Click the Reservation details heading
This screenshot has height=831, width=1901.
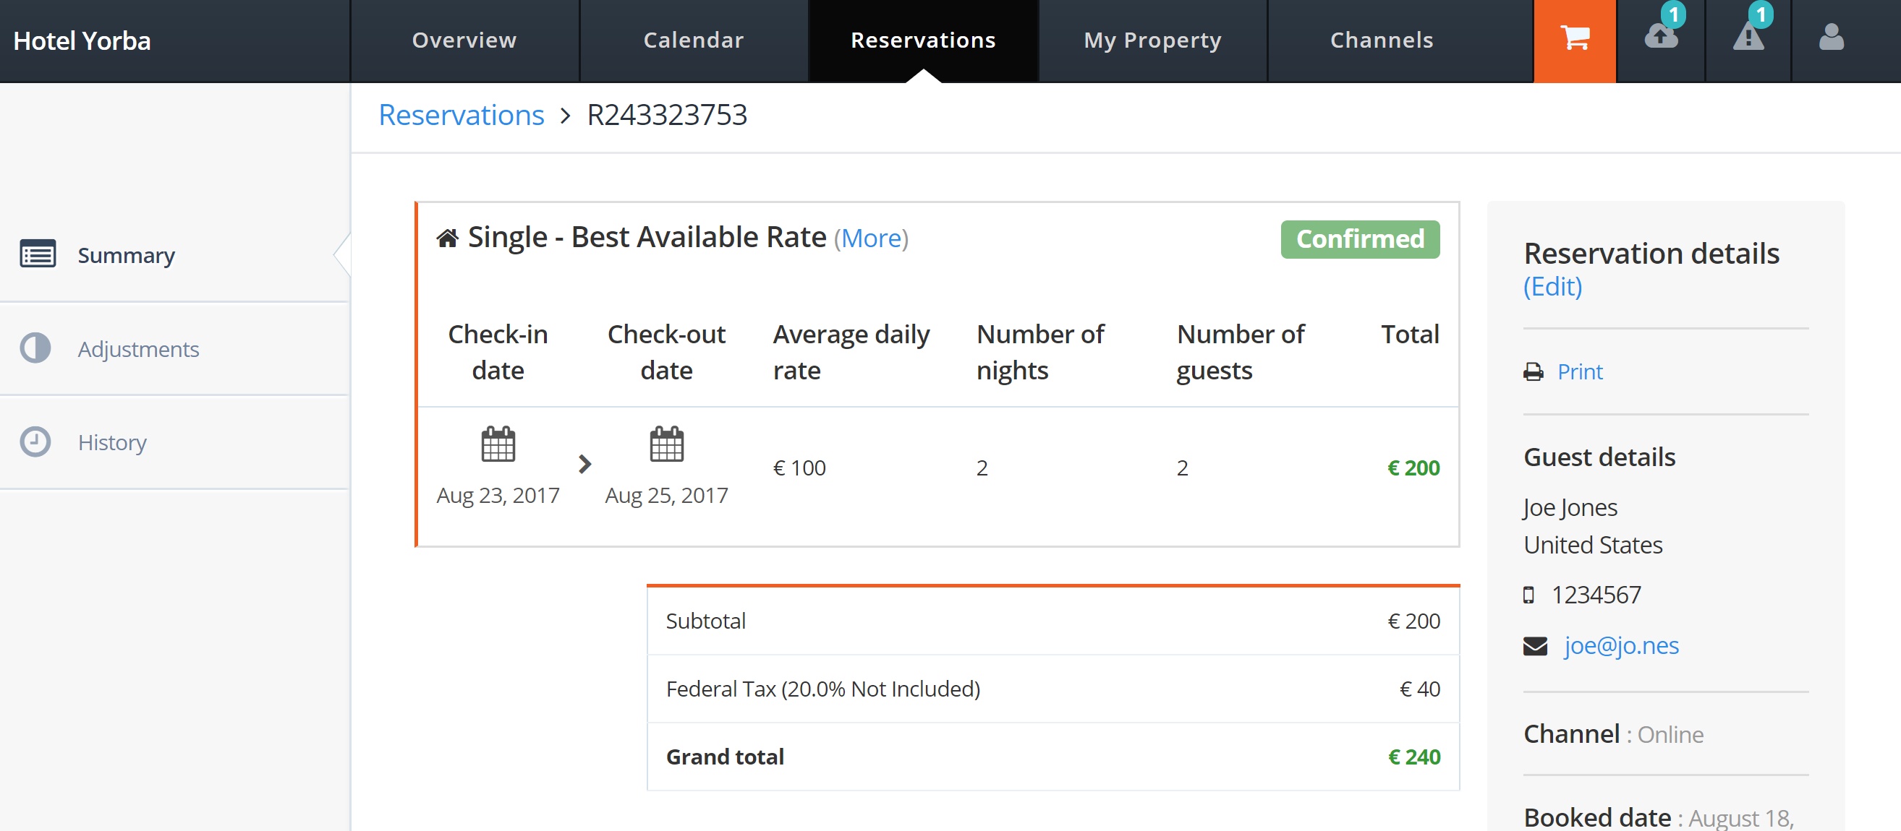[1651, 253]
